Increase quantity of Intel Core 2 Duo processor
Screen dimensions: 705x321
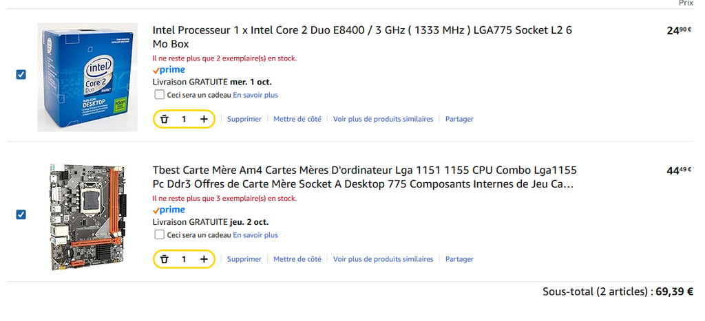[x=204, y=119]
